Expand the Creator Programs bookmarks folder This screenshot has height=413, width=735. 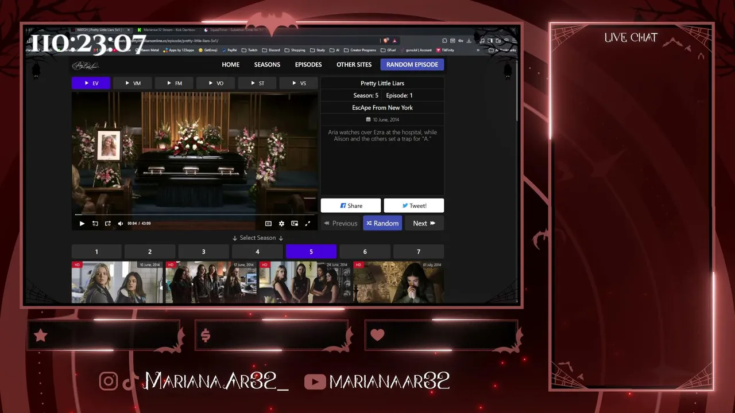[361, 50]
